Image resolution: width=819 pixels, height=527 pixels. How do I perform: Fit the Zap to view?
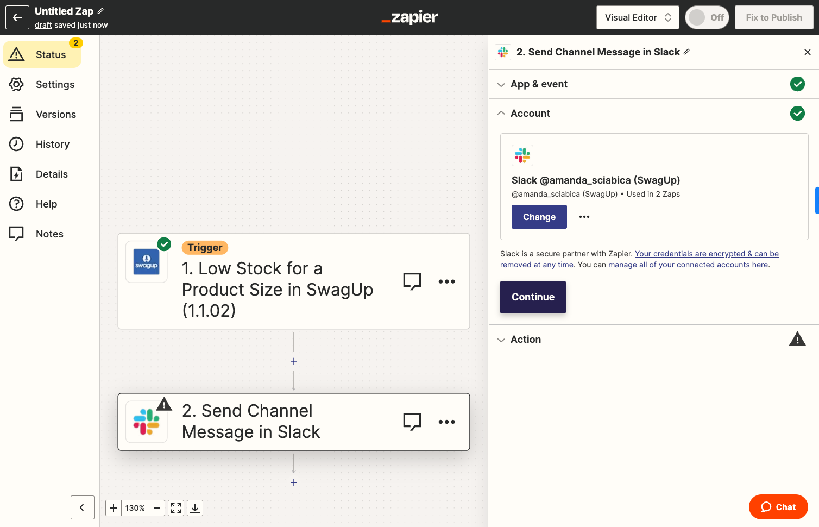176,508
